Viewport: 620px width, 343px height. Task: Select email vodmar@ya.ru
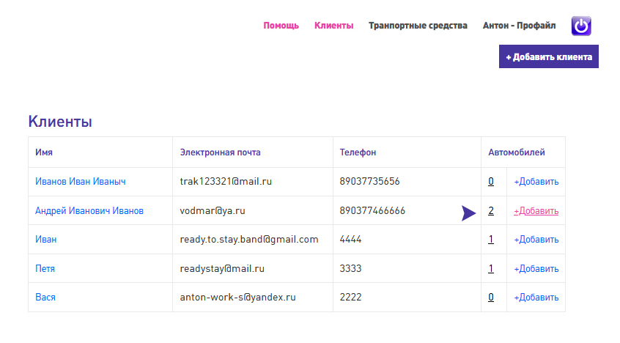point(213,211)
